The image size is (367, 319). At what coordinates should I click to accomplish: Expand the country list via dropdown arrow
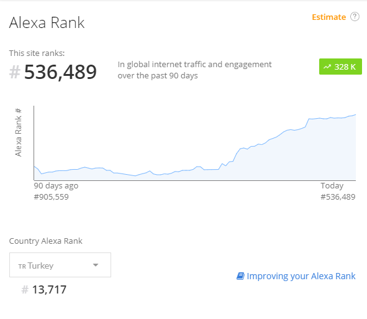click(96, 265)
